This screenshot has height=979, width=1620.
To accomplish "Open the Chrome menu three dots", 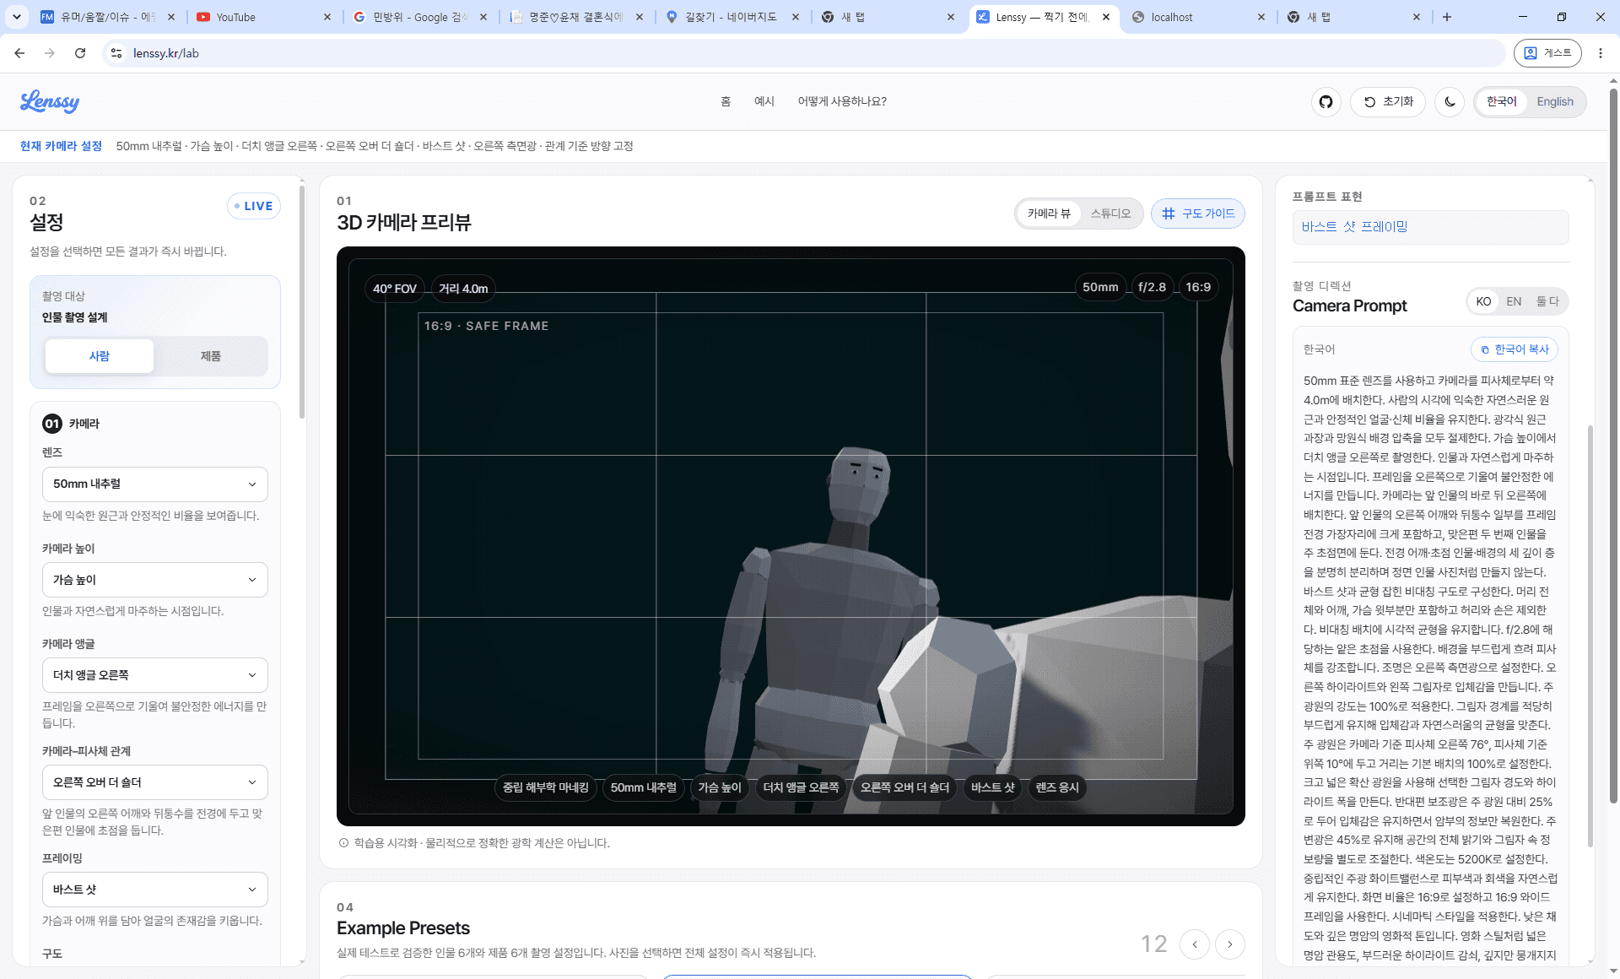I will [x=1601, y=53].
